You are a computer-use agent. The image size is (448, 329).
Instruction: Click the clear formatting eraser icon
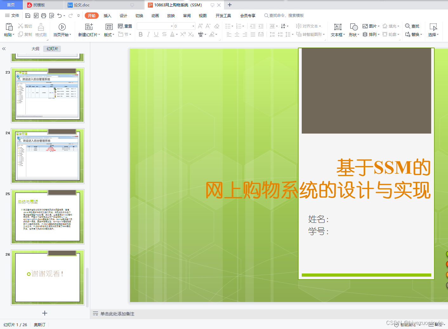coord(217,26)
